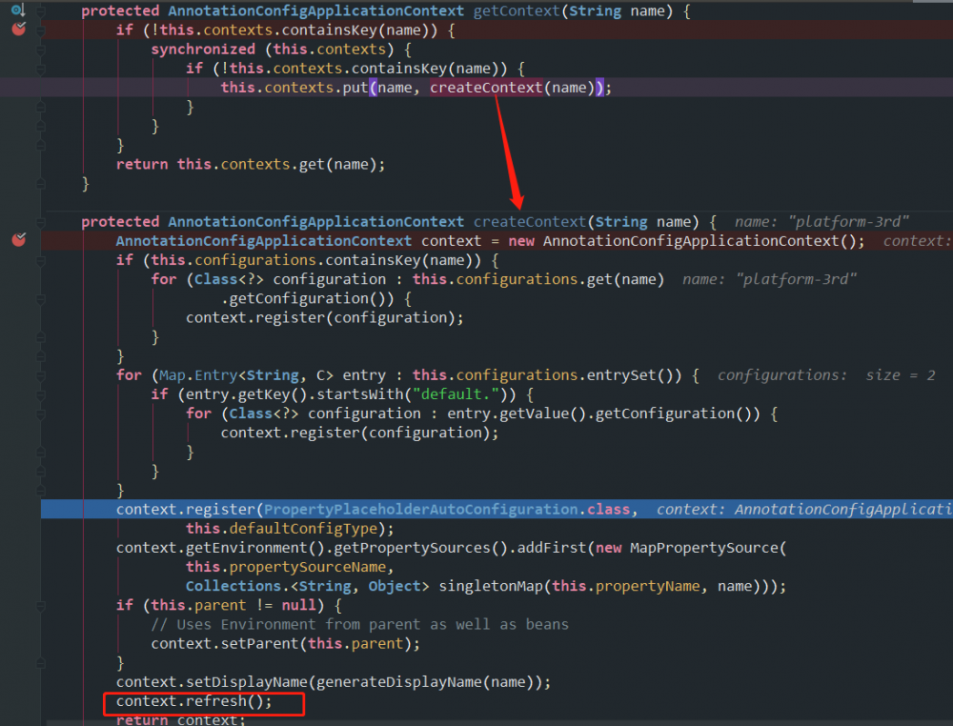Fold the if configurations.containsKey(name) block
The width and height of the screenshot is (953, 726).
pyautogui.click(x=41, y=261)
